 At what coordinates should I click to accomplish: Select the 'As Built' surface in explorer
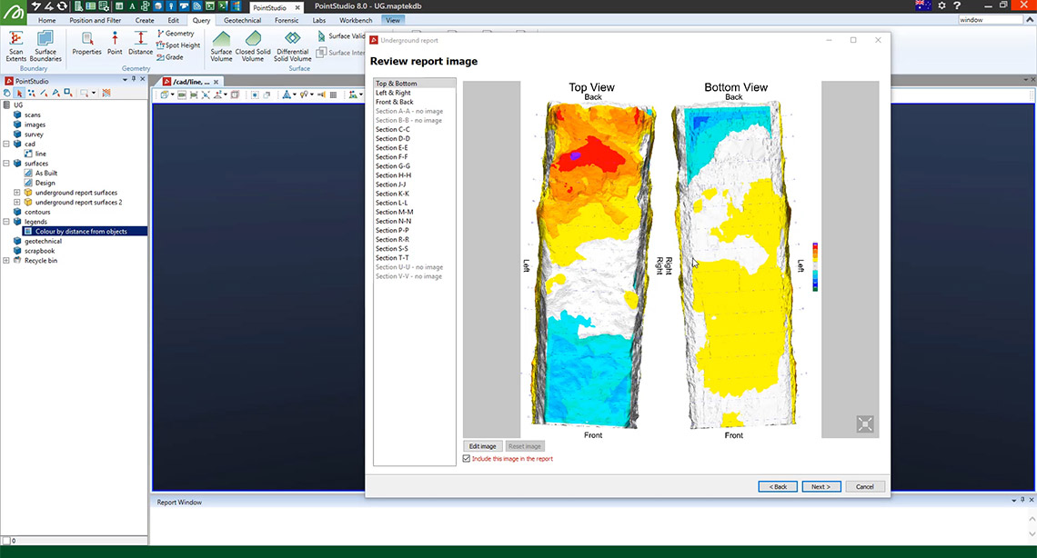(x=46, y=173)
